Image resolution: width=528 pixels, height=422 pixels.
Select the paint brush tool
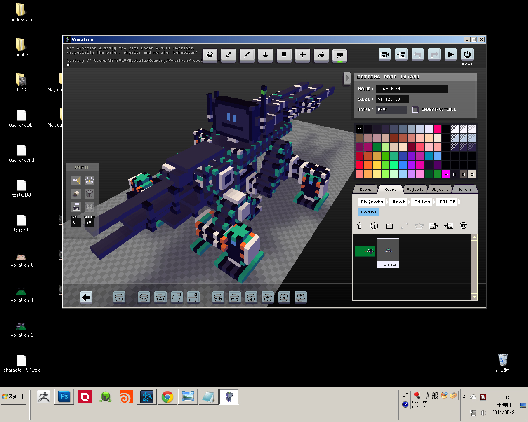[x=229, y=55]
